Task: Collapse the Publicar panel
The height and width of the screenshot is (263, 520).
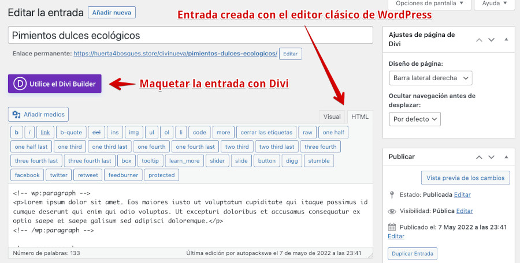Action: coord(506,157)
